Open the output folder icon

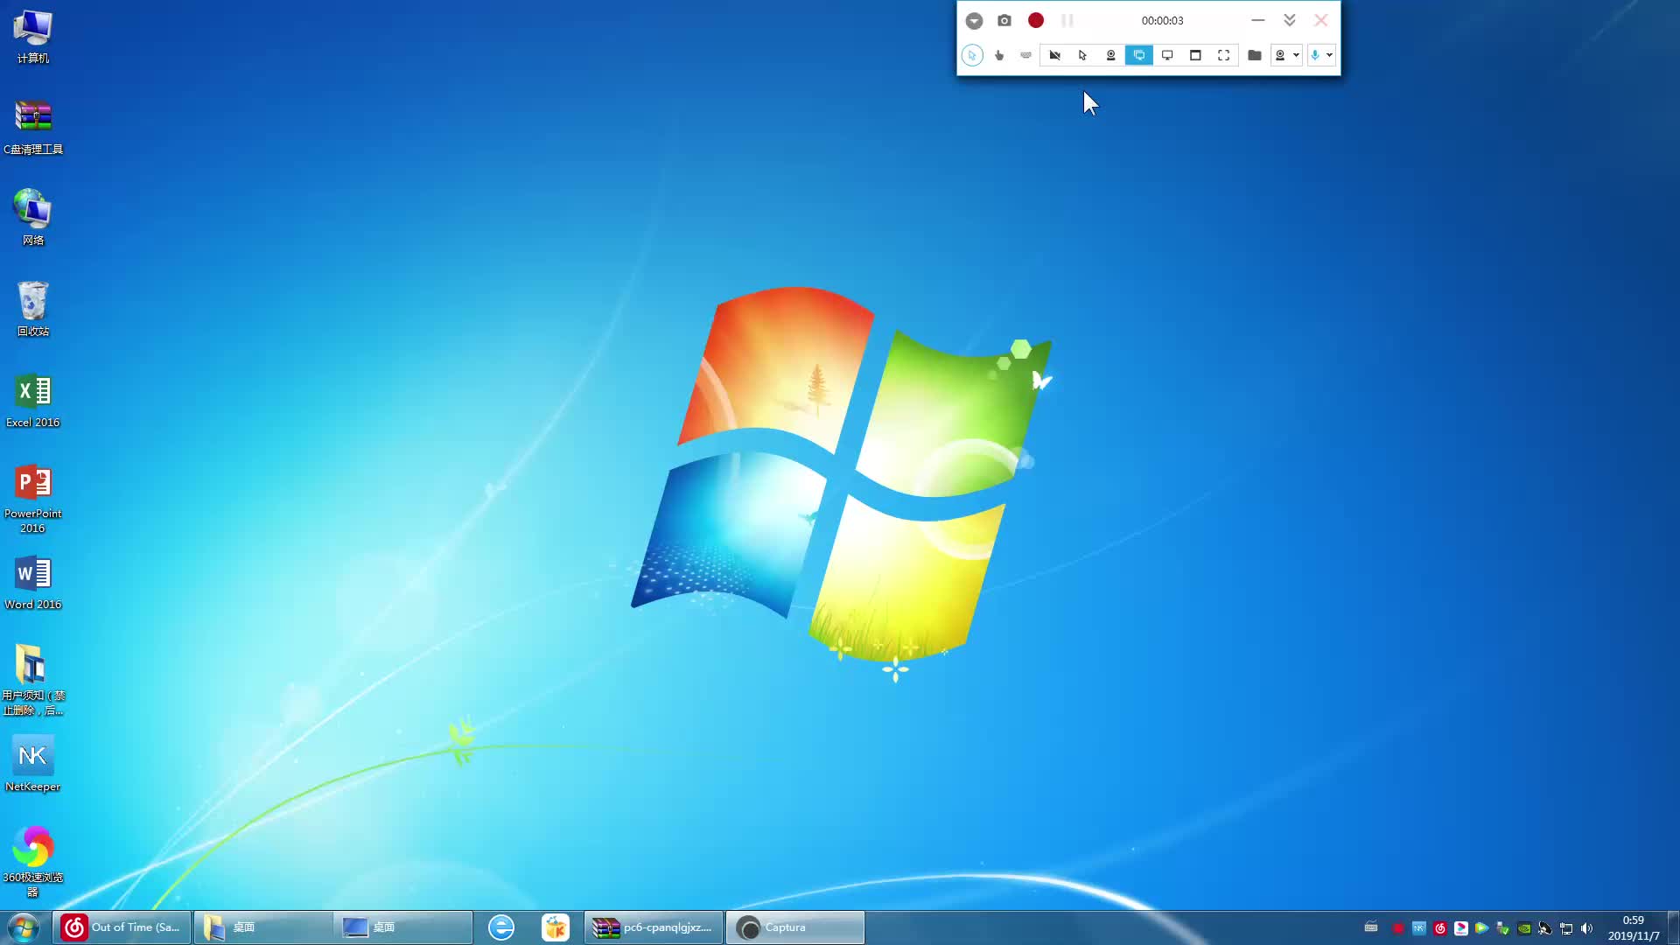(1254, 55)
